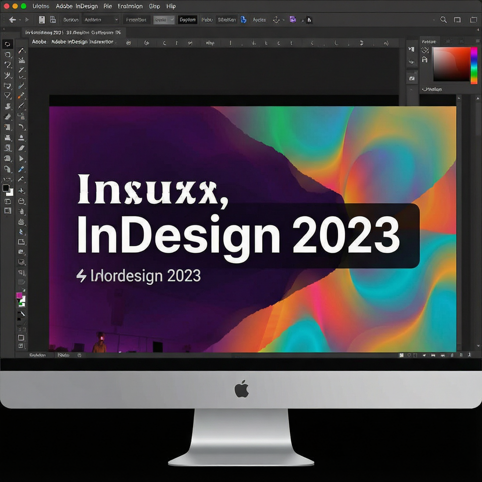The image size is (482, 482).
Task: Click the blue document icon beside Sbtelten
Action: point(243,20)
